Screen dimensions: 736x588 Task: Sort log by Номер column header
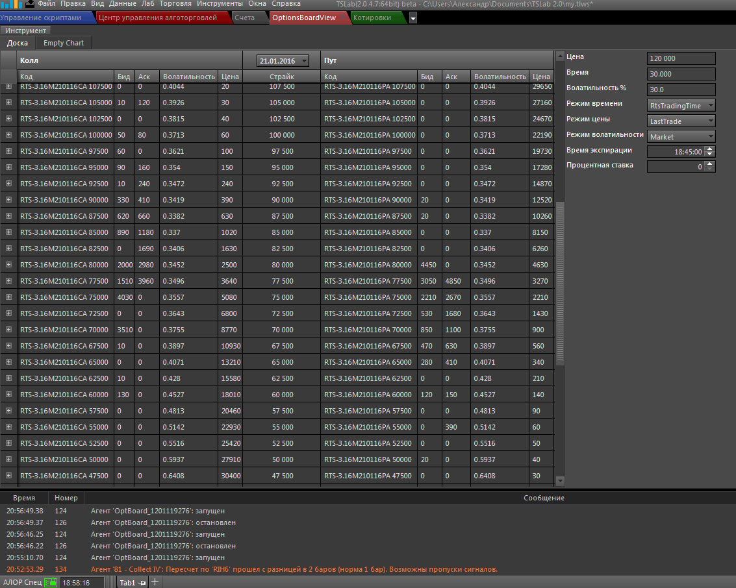tap(66, 498)
